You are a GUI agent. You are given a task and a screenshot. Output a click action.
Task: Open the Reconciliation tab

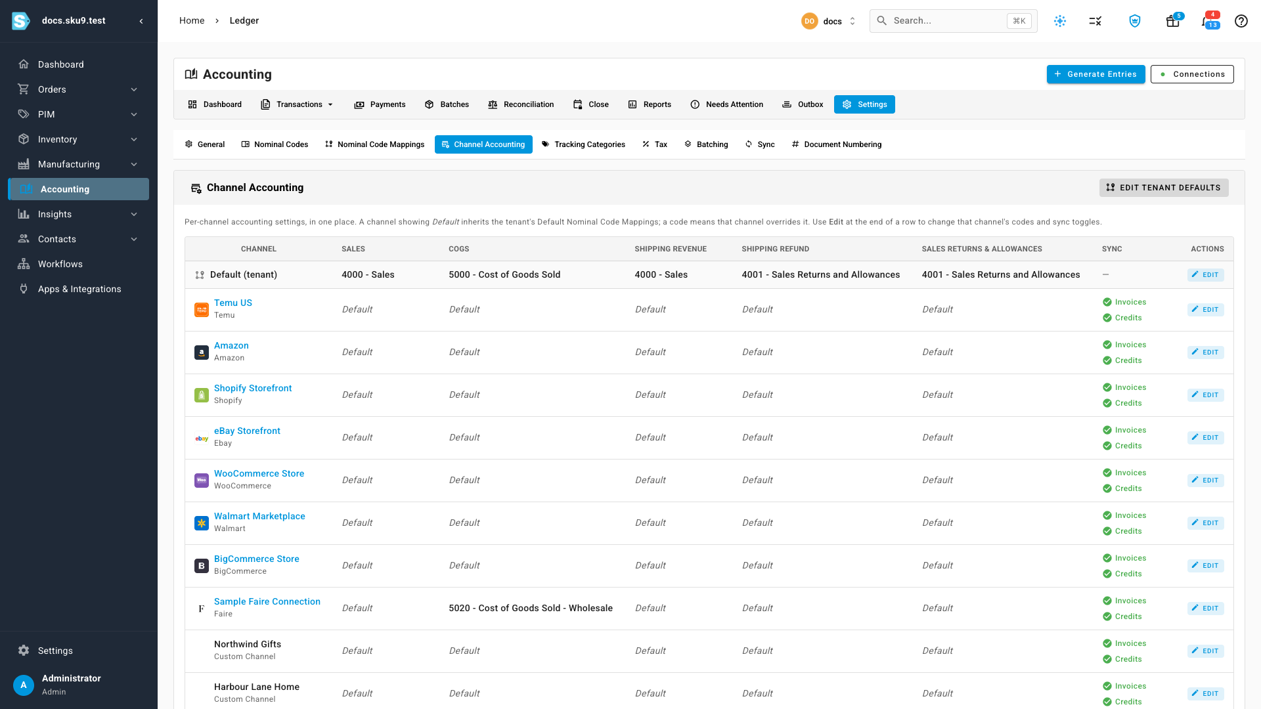pyautogui.click(x=521, y=104)
